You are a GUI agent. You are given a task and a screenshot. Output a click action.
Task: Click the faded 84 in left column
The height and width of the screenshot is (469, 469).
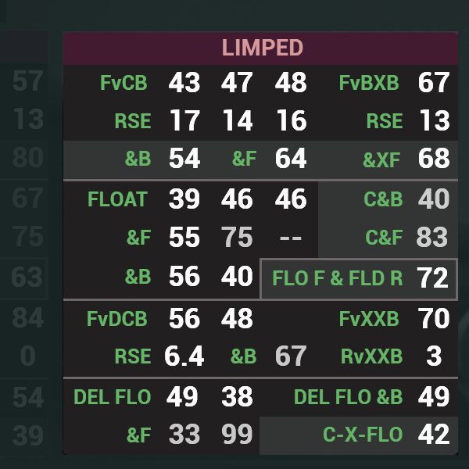28,318
